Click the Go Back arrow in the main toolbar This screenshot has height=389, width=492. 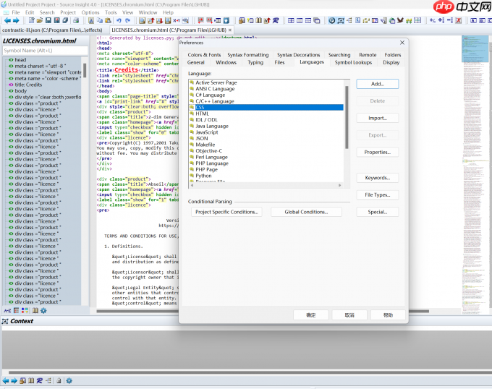click(x=7, y=20)
